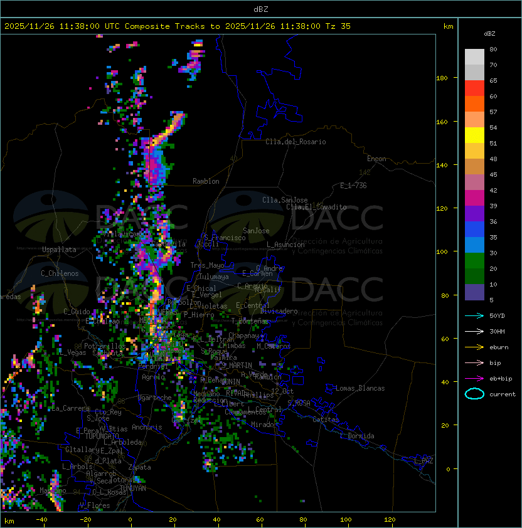
Task: Click the 'Potrerillos' map label
Action: [x=105, y=346]
